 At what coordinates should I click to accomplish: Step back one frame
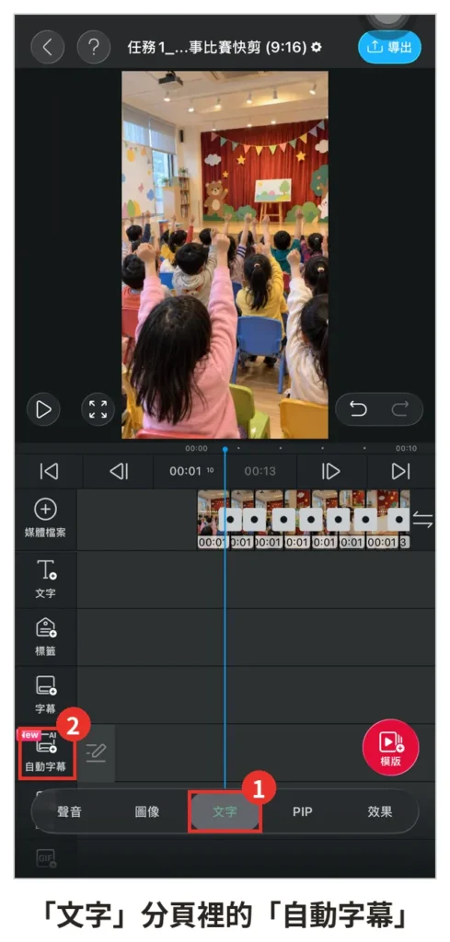click(x=119, y=472)
